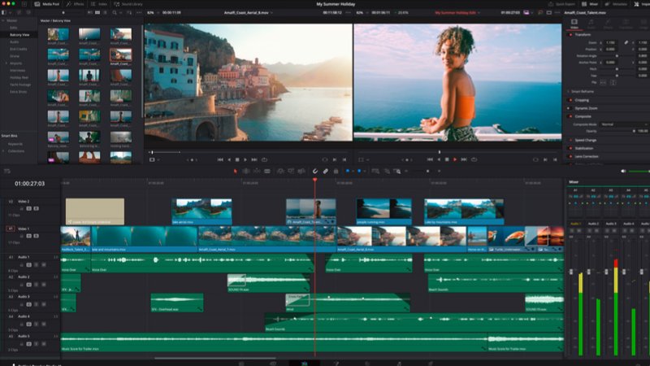Open the source clip name dropdown
This screenshot has height=366, width=650.
(x=249, y=13)
